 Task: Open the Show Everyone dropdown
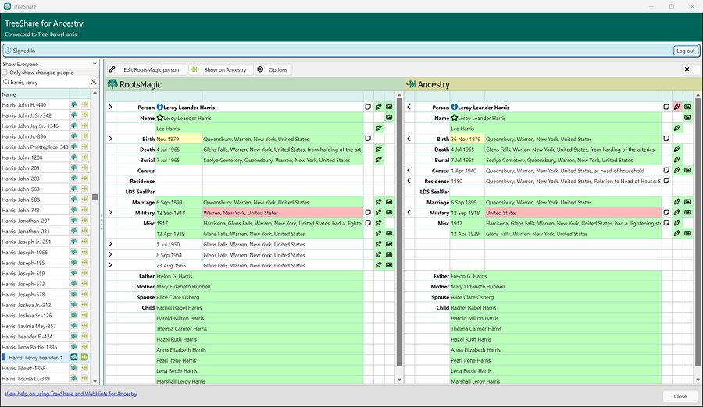pyautogui.click(x=50, y=64)
